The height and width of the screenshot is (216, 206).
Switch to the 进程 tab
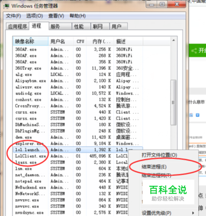(x=39, y=26)
